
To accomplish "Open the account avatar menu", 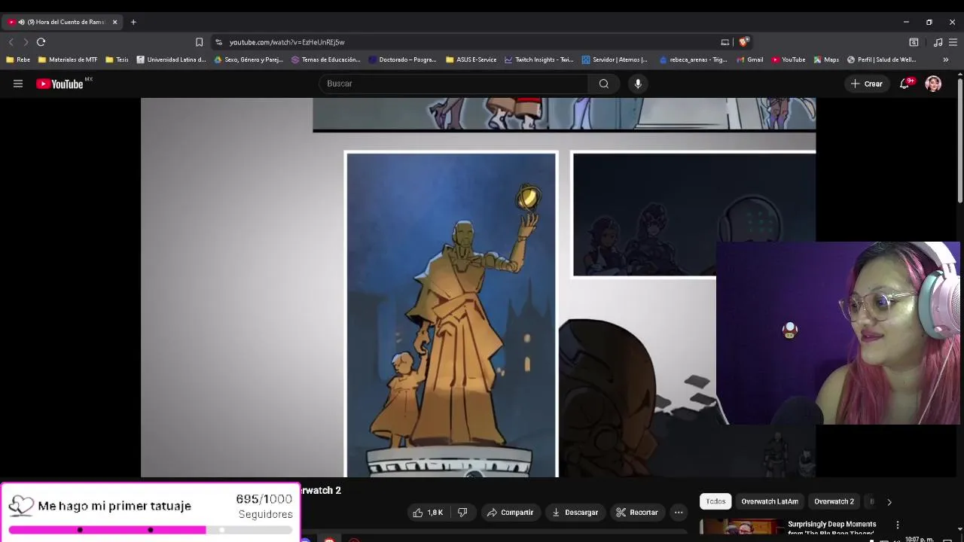I will (x=933, y=84).
